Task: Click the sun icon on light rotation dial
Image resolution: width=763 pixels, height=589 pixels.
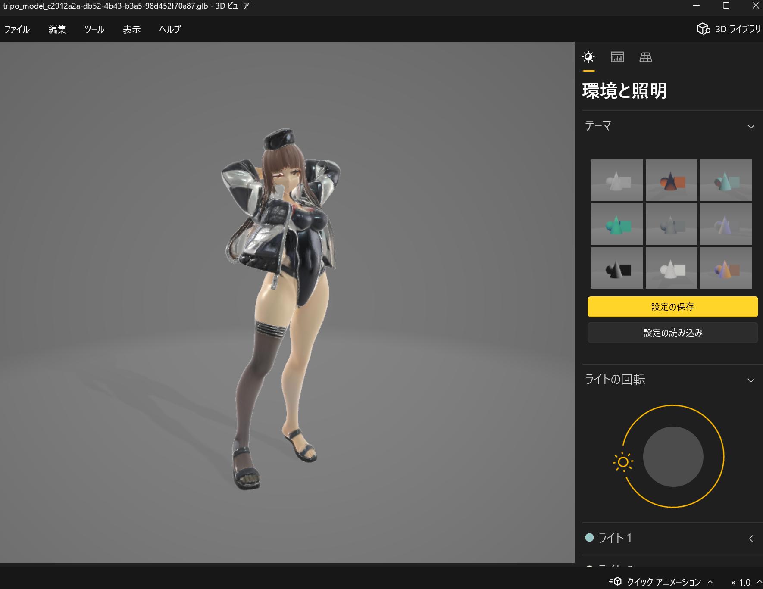Action: tap(623, 462)
